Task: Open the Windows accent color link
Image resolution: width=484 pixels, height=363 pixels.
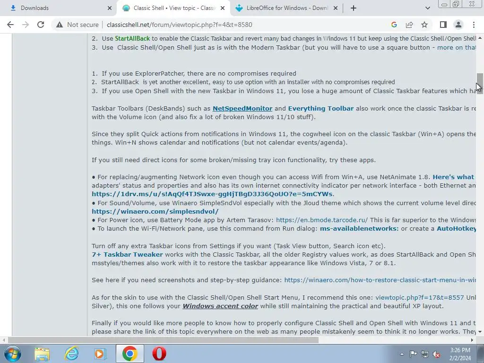Action: point(220,306)
